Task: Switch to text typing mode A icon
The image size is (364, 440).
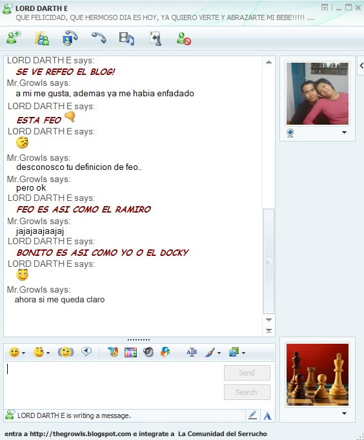Action: point(267,416)
